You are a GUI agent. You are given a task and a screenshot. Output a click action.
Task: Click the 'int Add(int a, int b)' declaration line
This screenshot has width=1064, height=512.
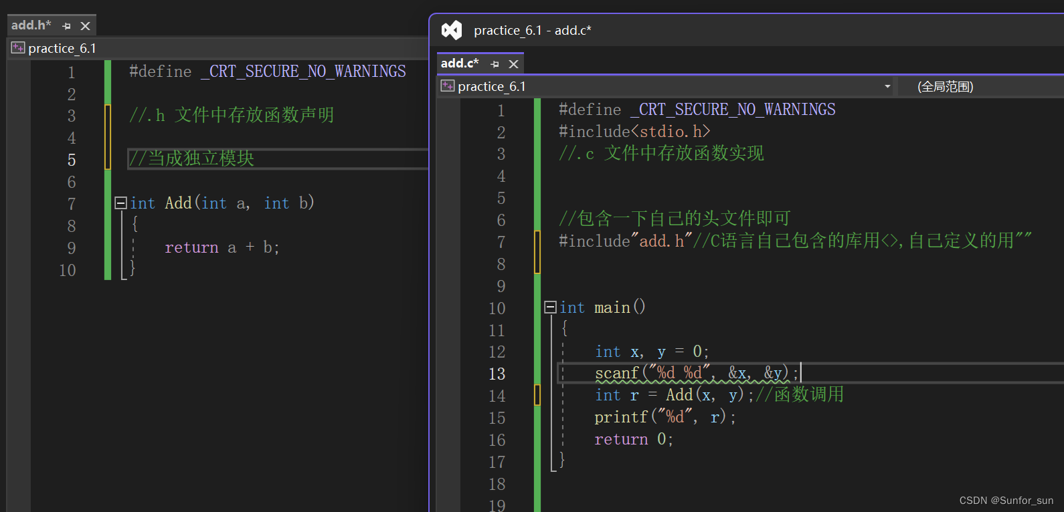tap(222, 203)
